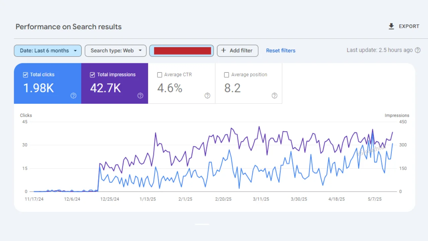Click the 3/30/25 date label on chart
428x241 pixels.
[x=299, y=199]
